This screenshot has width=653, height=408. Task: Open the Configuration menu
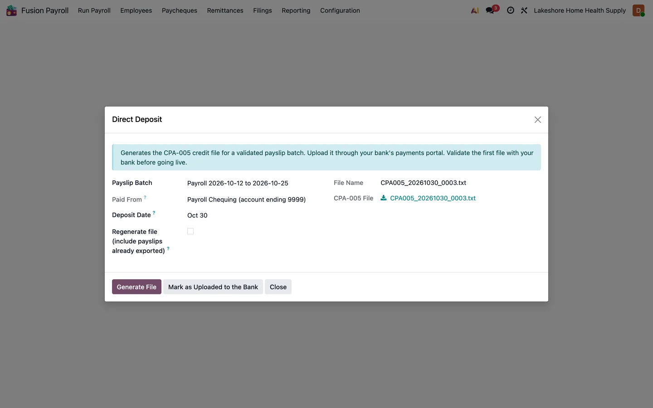click(340, 10)
